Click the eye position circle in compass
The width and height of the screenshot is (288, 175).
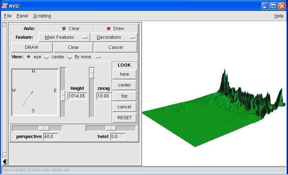[23, 103]
